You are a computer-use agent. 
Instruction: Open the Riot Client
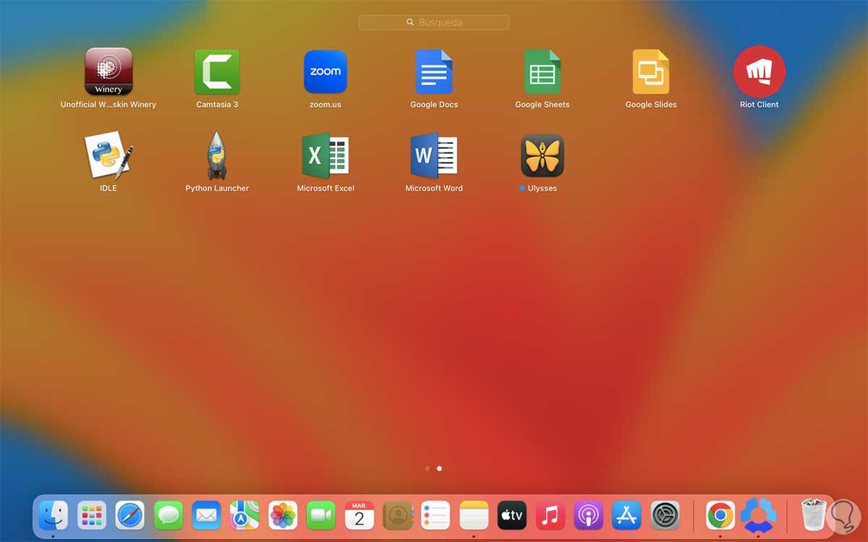click(x=759, y=72)
